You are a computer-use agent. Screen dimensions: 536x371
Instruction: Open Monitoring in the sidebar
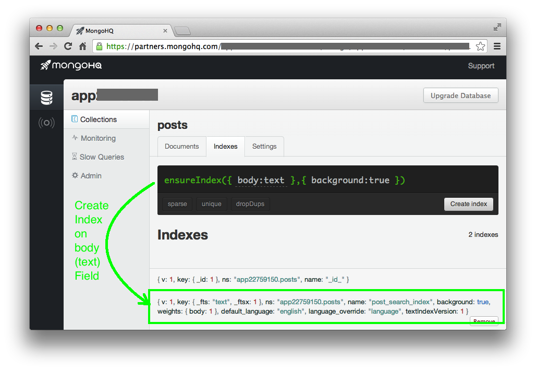[106, 138]
